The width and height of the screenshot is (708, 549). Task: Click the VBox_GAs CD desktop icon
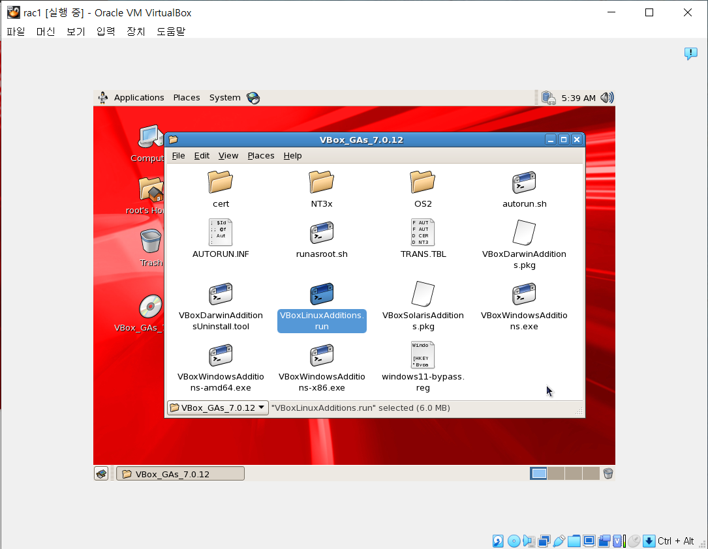pyautogui.click(x=150, y=306)
